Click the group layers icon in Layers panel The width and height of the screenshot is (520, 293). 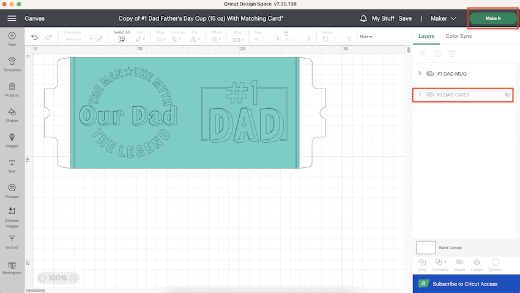tap(423, 53)
